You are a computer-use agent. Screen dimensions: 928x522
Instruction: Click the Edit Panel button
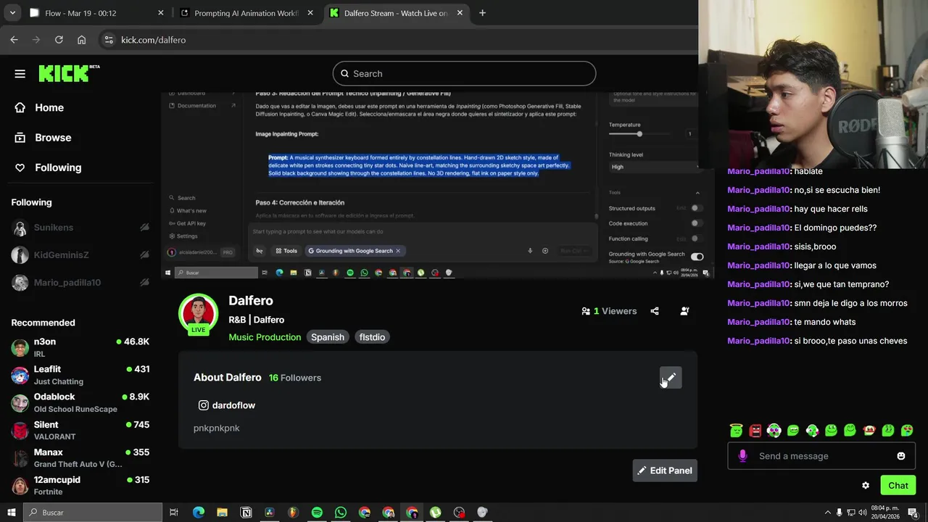pos(665,471)
